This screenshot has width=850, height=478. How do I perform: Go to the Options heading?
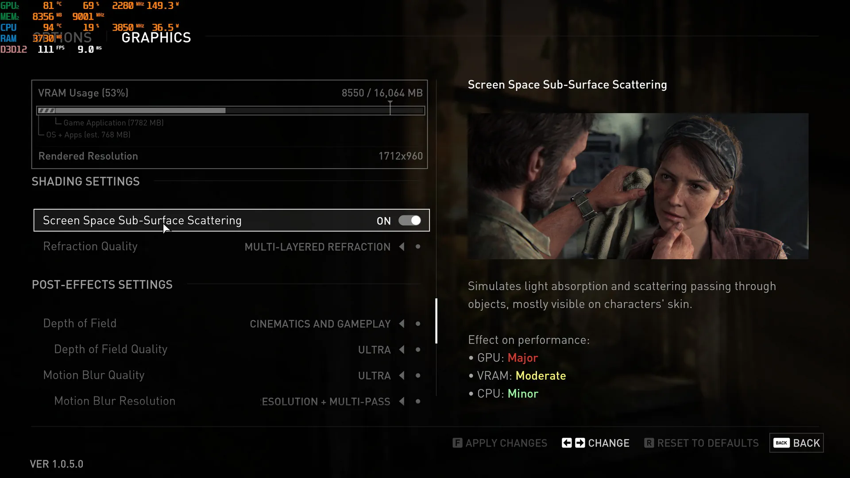click(62, 38)
